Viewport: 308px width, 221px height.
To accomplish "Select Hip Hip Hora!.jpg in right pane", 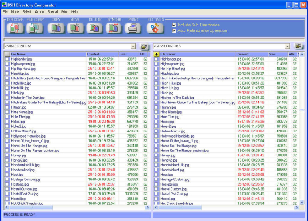I will click(x=173, y=69).
